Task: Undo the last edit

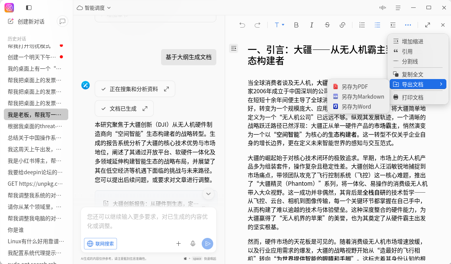Action: 242,25
